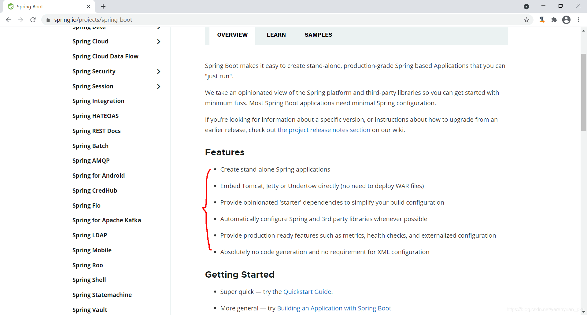The width and height of the screenshot is (587, 315).
Task: Open the Quickstart Guide link
Action: (307, 292)
